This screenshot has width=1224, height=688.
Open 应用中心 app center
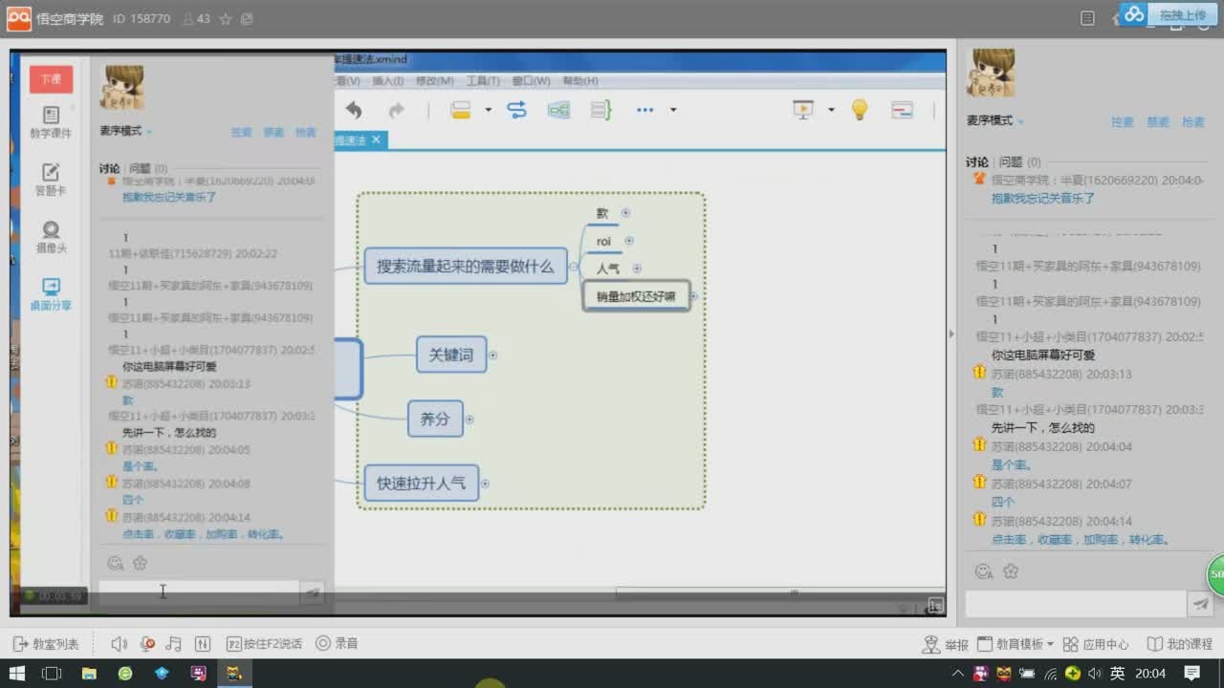[1096, 644]
